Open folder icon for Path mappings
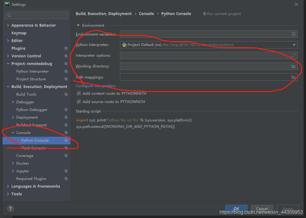 (x=293, y=77)
